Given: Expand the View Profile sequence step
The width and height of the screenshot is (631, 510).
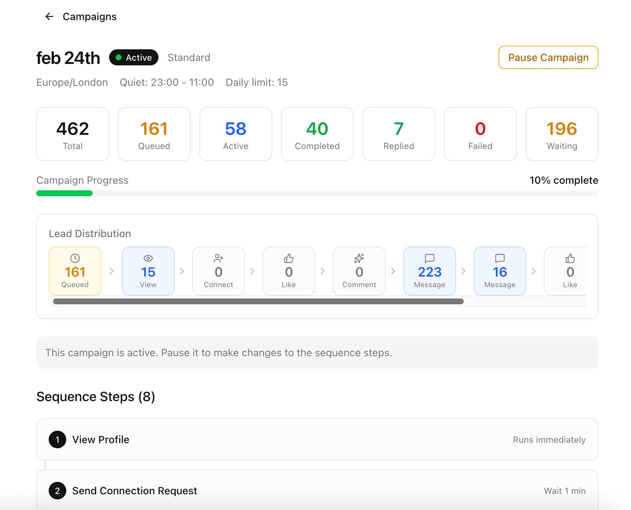Looking at the screenshot, I should coord(316,440).
